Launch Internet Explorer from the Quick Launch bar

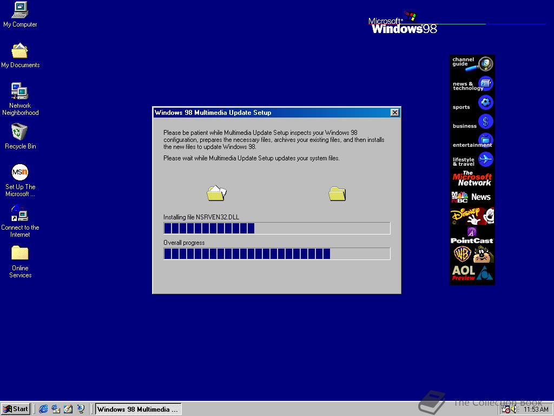click(x=43, y=409)
